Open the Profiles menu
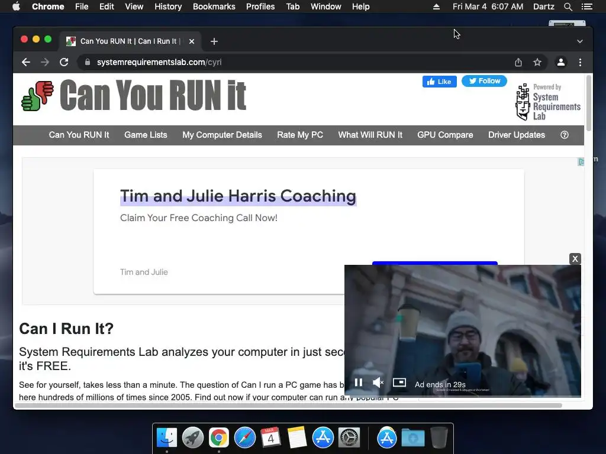606x454 pixels. pos(260,7)
